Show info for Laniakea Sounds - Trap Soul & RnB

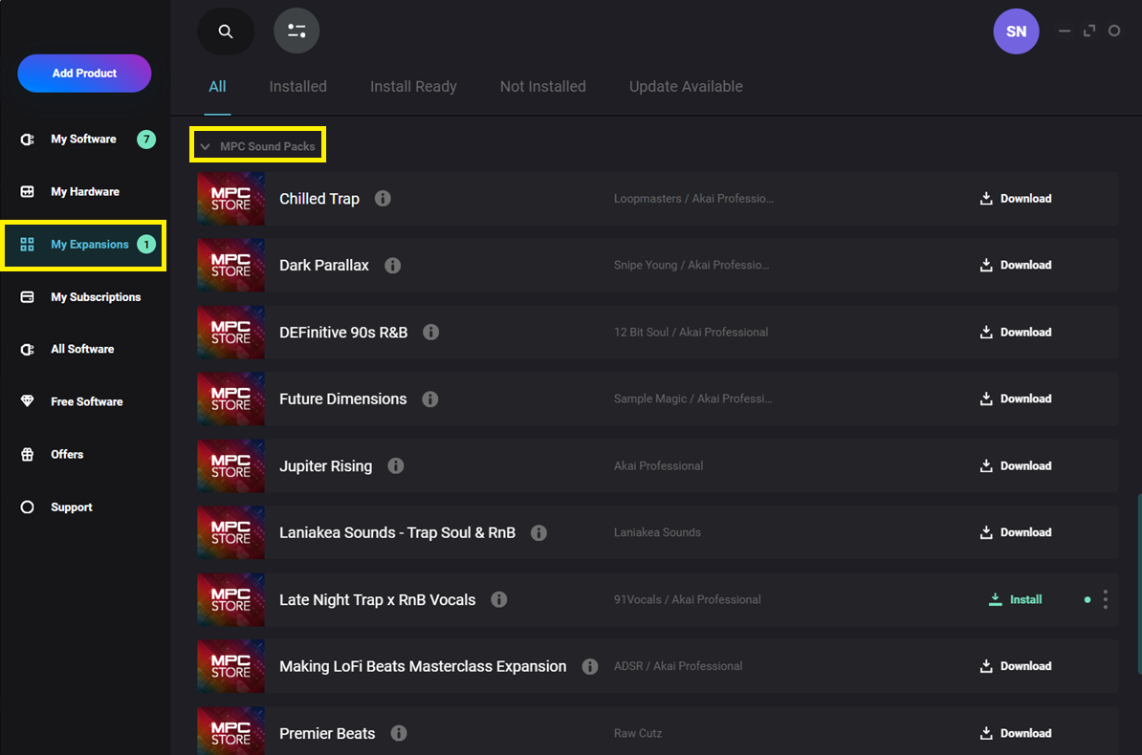pyautogui.click(x=538, y=533)
